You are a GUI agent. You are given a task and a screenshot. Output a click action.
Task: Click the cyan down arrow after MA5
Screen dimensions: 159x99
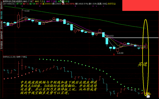point(44,1)
